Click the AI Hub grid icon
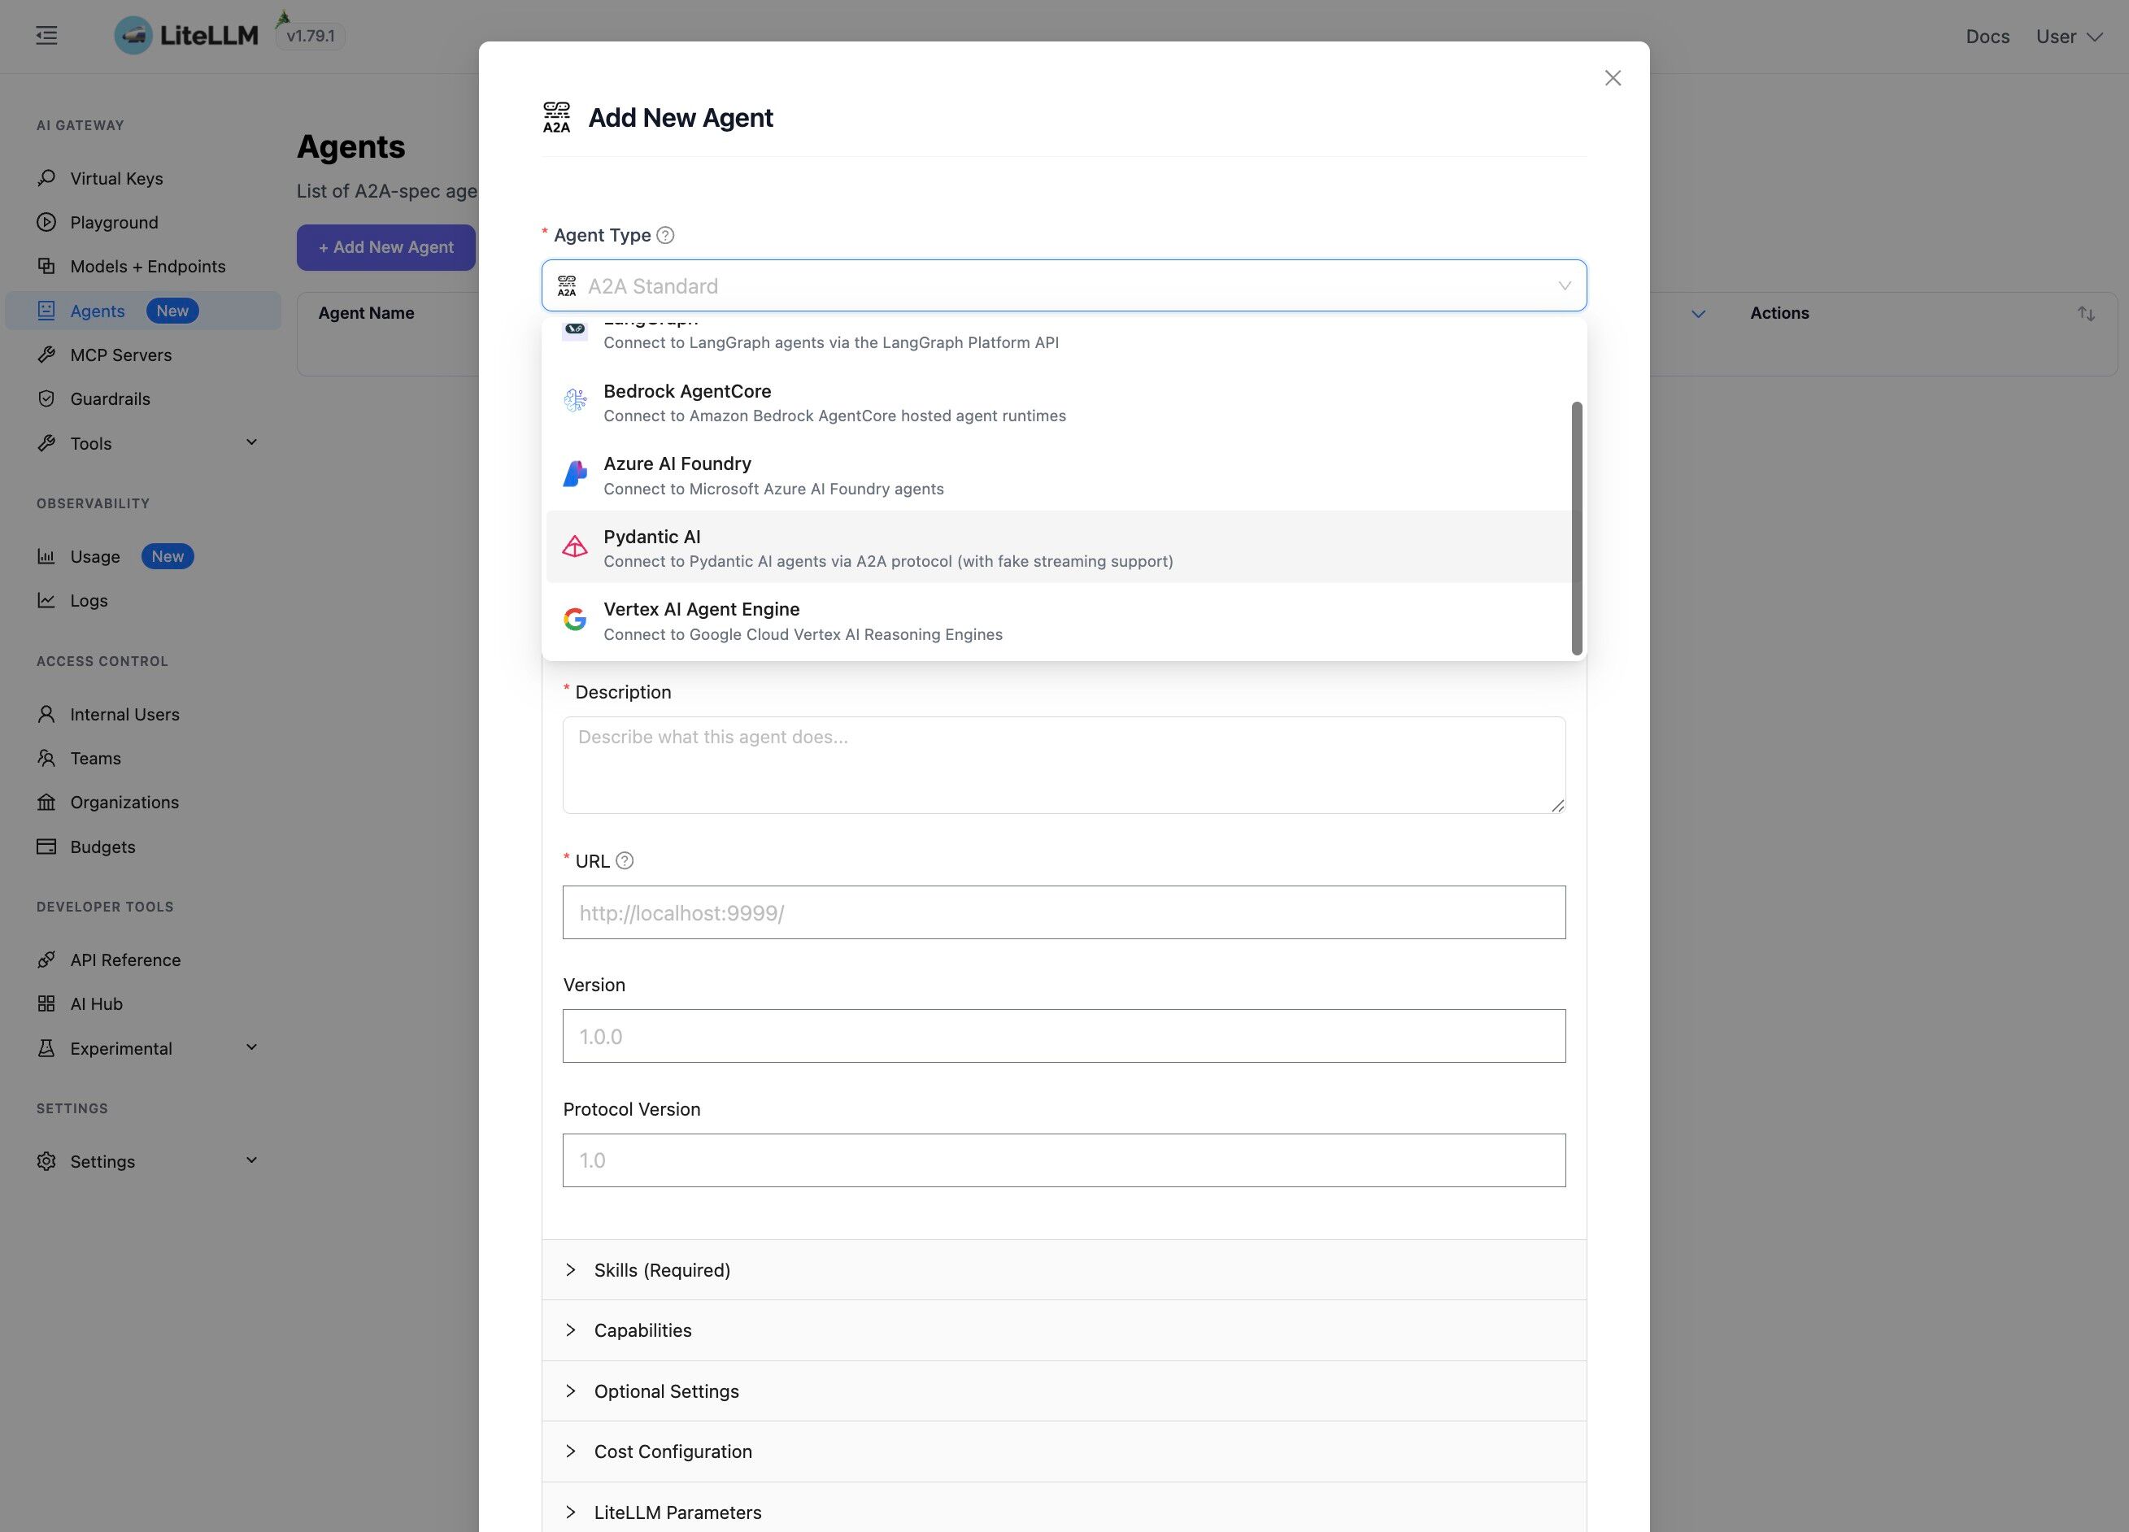The width and height of the screenshot is (2129, 1532). [46, 1004]
